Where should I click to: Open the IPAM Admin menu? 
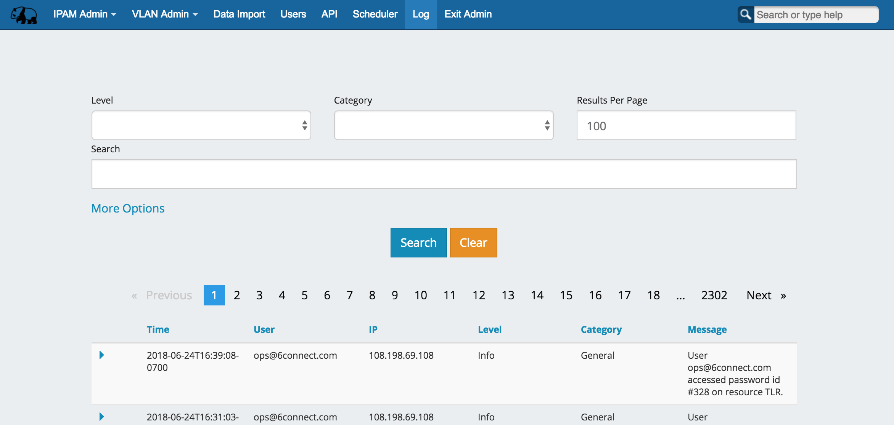[85, 14]
